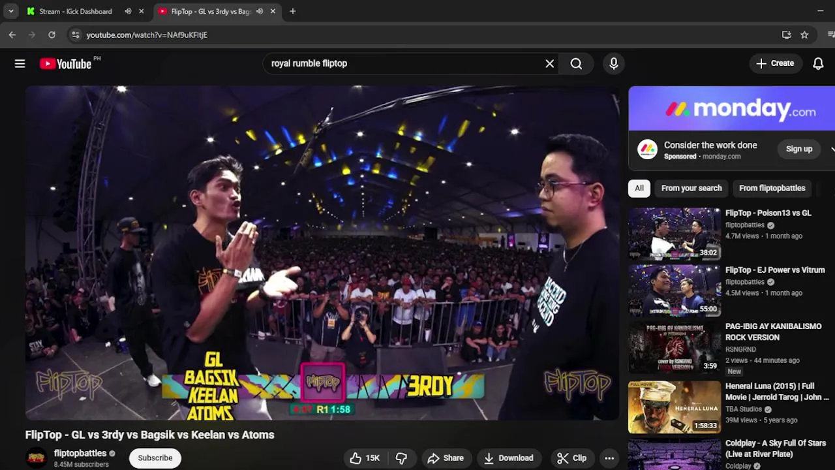The width and height of the screenshot is (835, 470).
Task: Start voice search with the microphone
Action: coord(613,63)
